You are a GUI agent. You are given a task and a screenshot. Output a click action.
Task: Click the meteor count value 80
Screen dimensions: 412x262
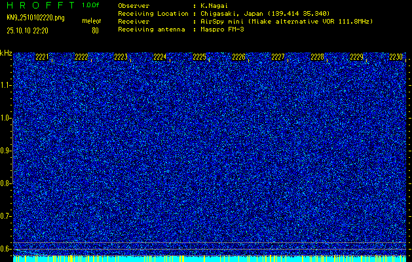tap(95, 30)
